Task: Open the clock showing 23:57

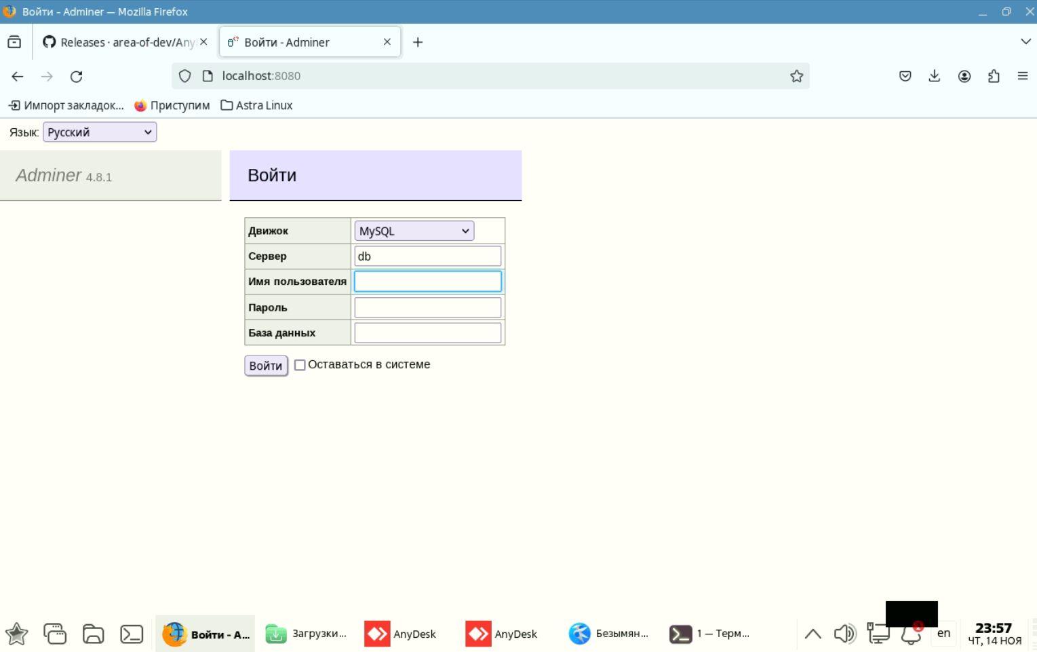Action: (x=994, y=634)
